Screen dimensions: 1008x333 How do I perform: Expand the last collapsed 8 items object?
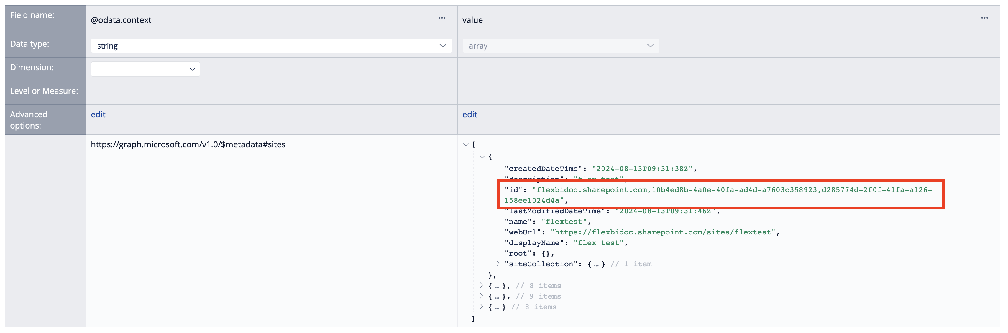point(481,307)
